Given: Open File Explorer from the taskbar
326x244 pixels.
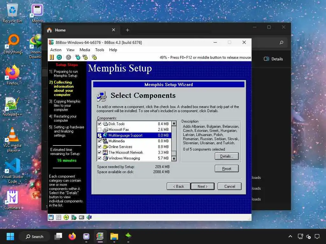Looking at the screenshot, I should 114,236.
